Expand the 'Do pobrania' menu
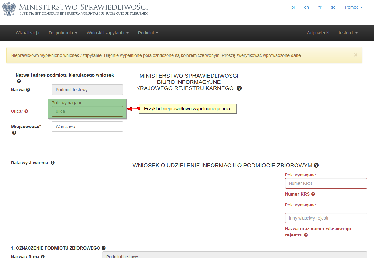The height and width of the screenshot is (258, 374). tap(63, 33)
